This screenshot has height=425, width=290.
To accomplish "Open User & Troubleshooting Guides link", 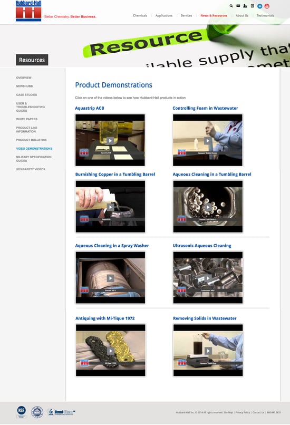I will [31, 107].
